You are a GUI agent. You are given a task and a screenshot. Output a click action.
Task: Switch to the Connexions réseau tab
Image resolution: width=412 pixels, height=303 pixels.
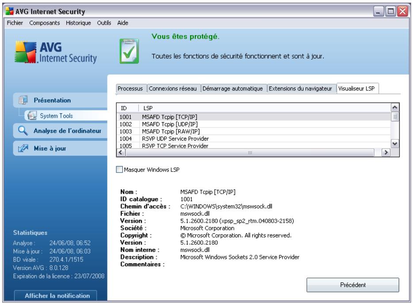173,89
